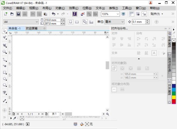Select the Text tool
The image size is (177, 129).
coord(5,93)
